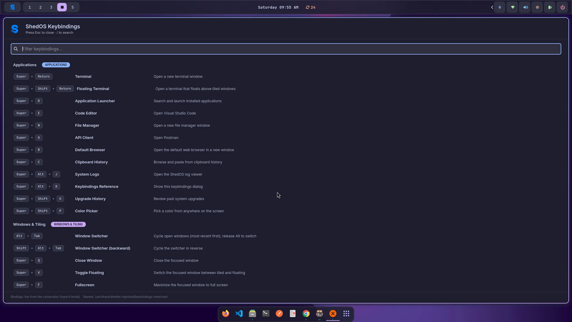Focus the Filter keybindings search field
Screen dimensions: 572x322
pyautogui.click(x=286, y=49)
